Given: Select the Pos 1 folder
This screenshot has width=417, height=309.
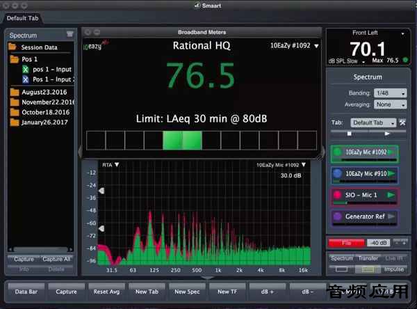Looking at the screenshot, I should tap(24, 59).
